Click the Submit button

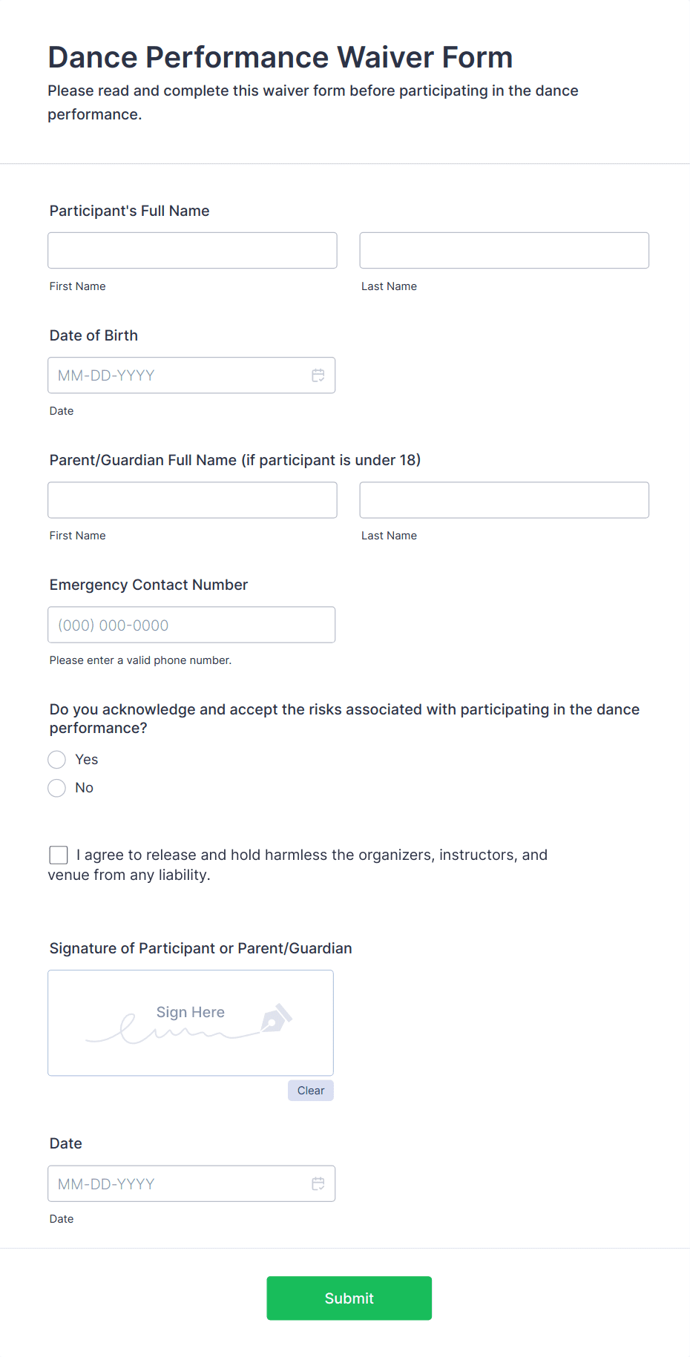click(349, 1298)
